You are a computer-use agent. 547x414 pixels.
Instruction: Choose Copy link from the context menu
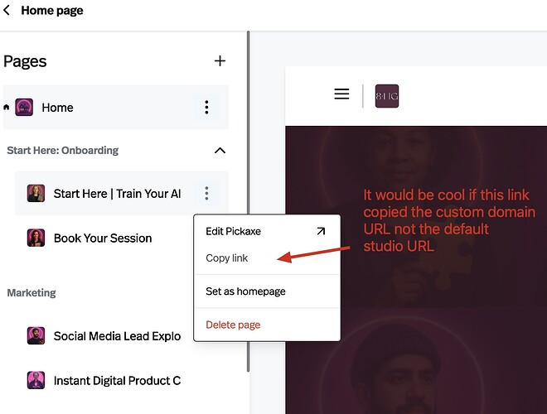click(267, 258)
